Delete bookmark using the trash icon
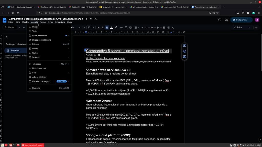 tap(99, 55)
